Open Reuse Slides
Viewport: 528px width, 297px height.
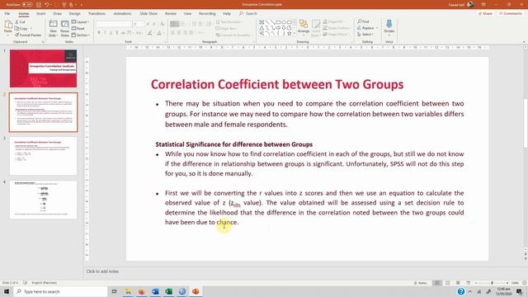pos(64,28)
